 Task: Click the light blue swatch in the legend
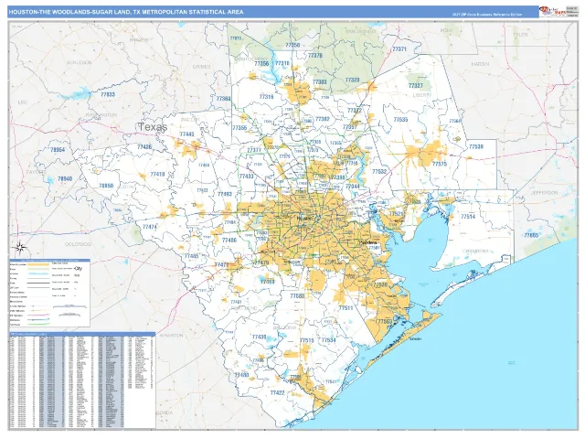point(39,273)
